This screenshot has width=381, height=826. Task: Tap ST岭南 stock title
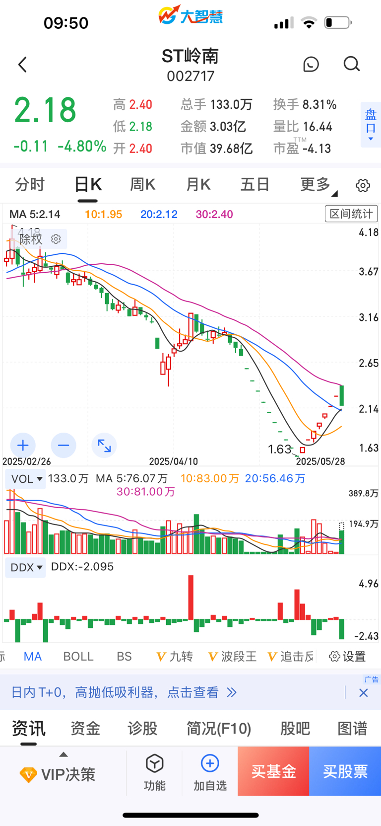(x=190, y=56)
